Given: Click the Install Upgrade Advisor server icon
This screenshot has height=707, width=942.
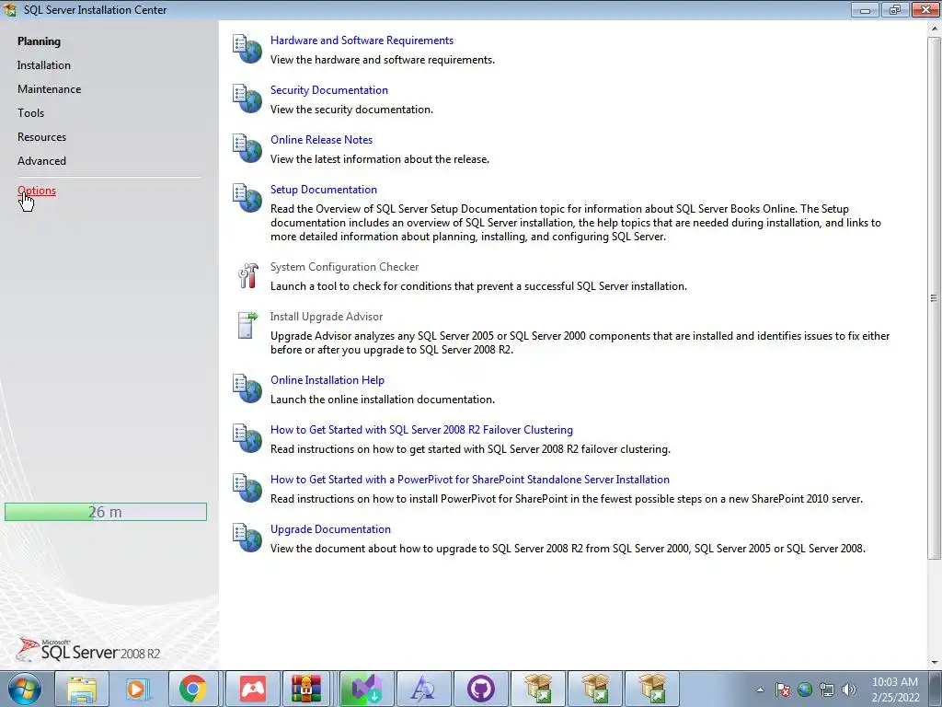Looking at the screenshot, I should (247, 325).
